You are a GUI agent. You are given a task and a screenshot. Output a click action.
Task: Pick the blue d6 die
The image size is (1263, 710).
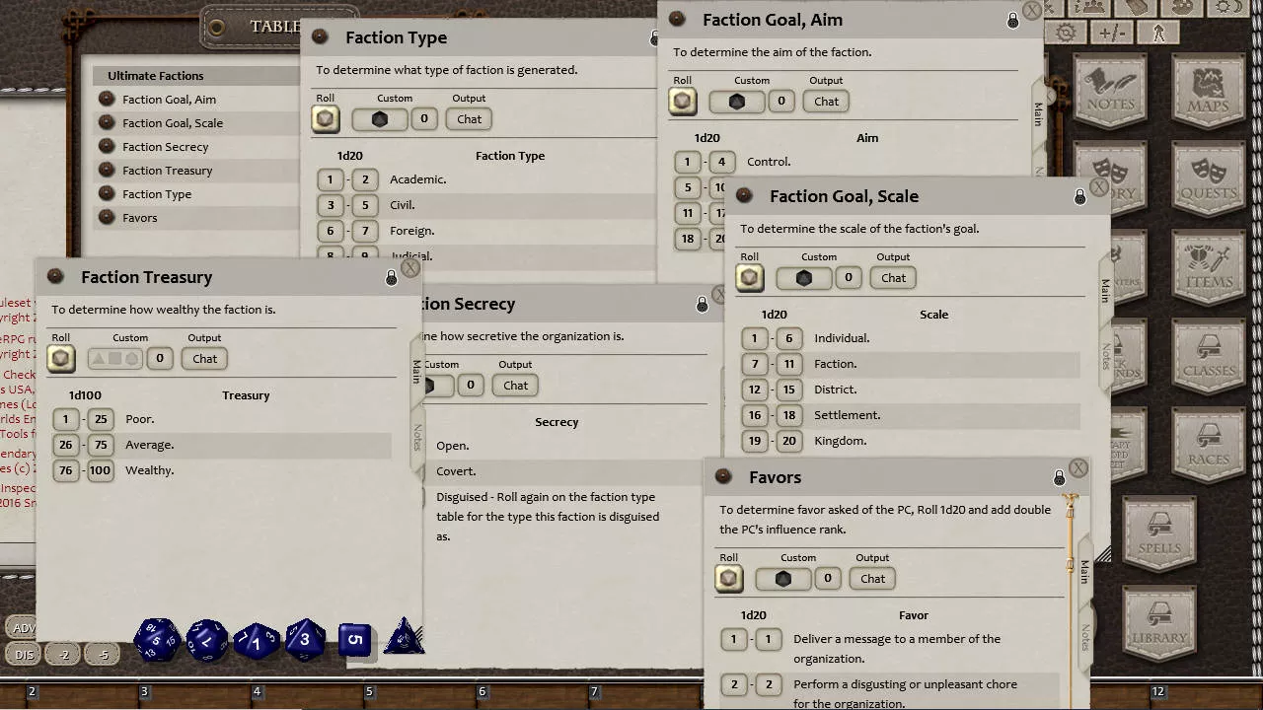click(354, 640)
